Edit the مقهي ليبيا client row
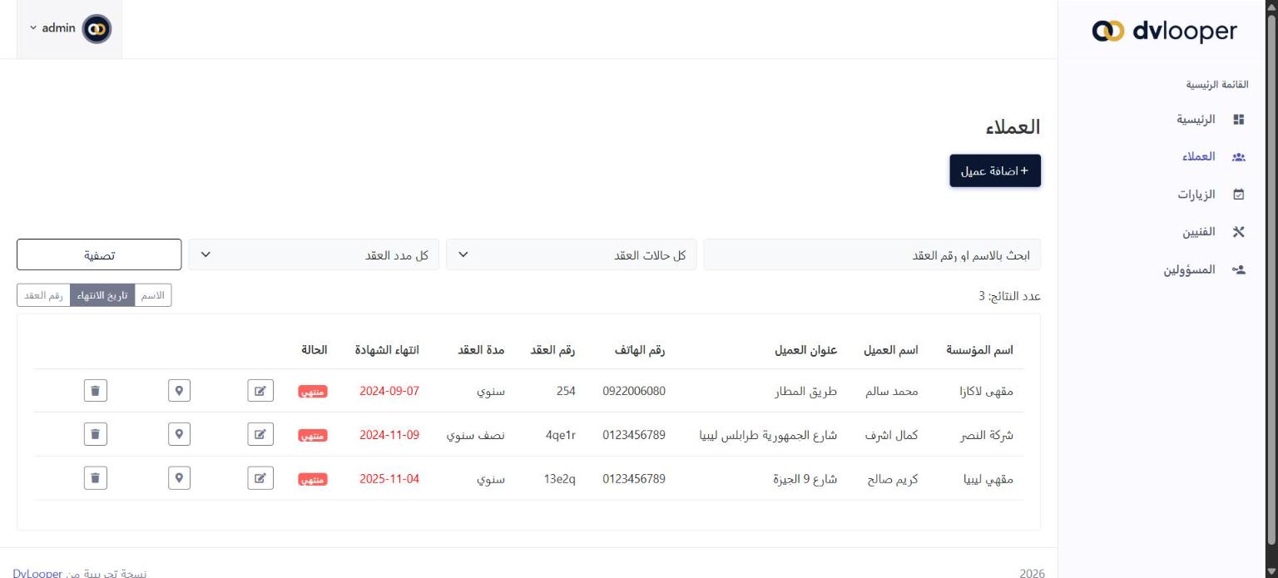The height and width of the screenshot is (578, 1278). click(x=260, y=478)
